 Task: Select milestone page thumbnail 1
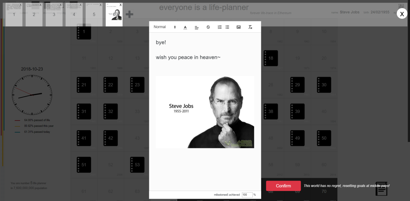[x=14, y=15]
